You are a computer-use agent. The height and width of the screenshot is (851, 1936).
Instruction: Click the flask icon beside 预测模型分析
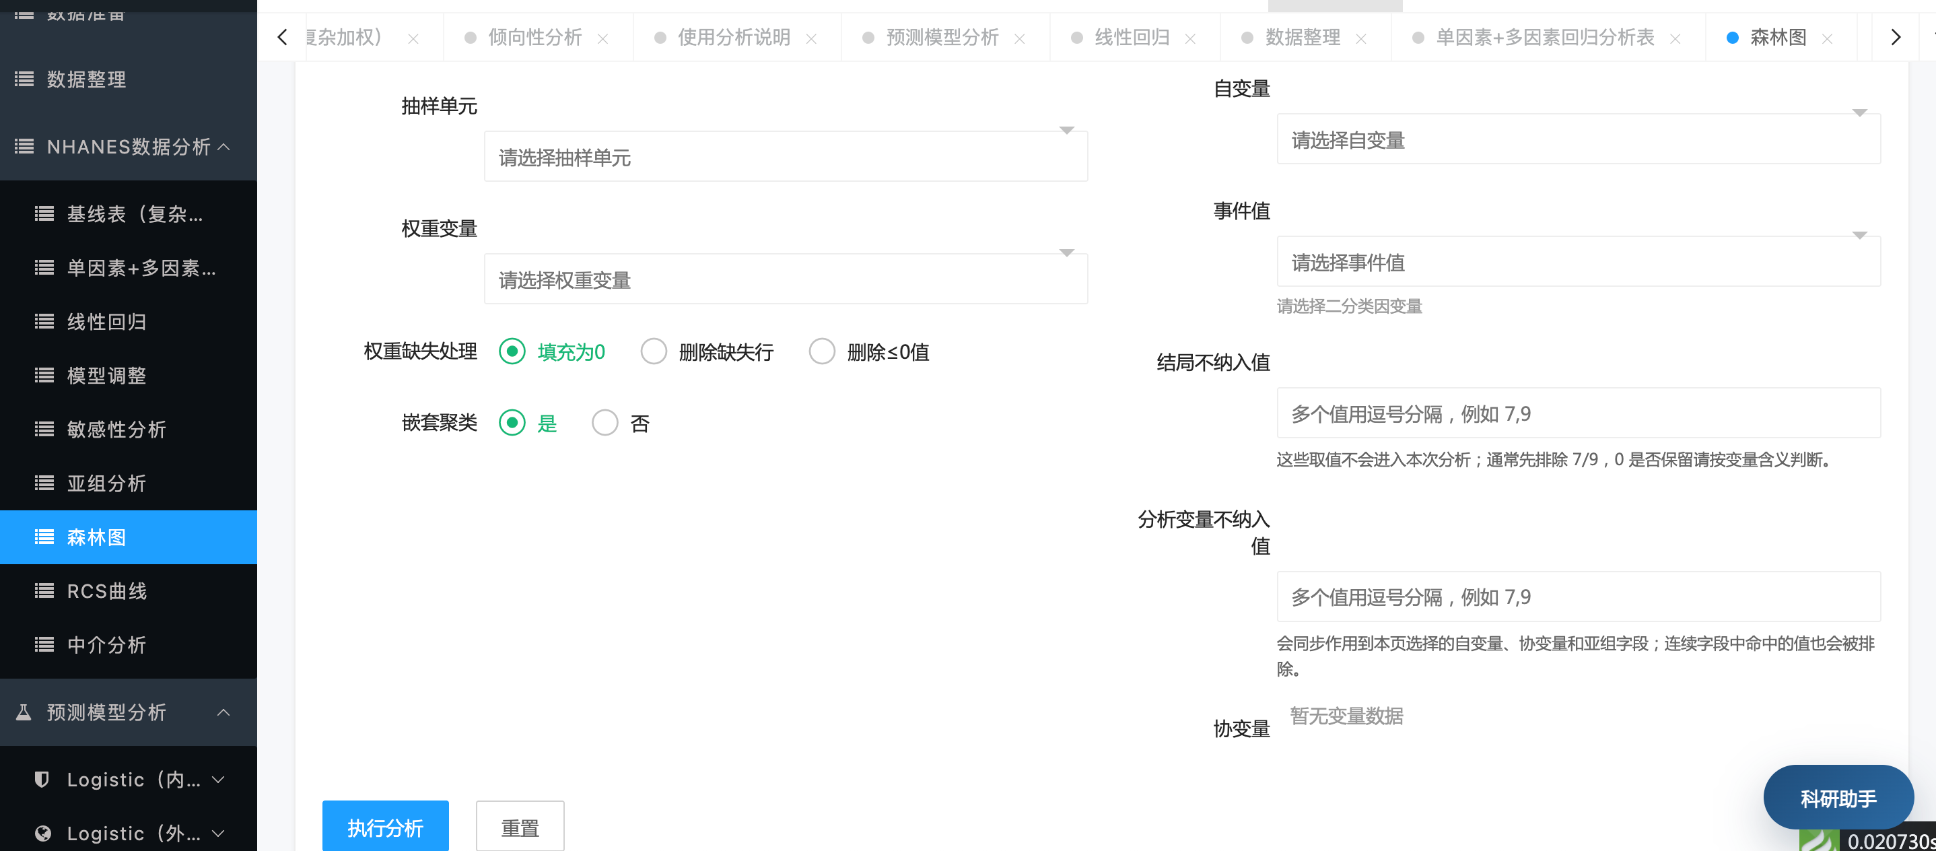click(x=24, y=712)
